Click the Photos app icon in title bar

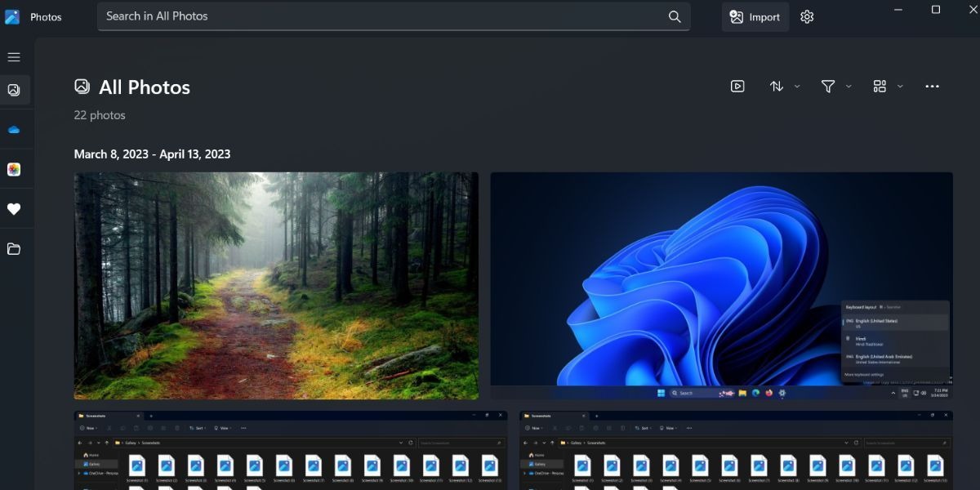12,16
